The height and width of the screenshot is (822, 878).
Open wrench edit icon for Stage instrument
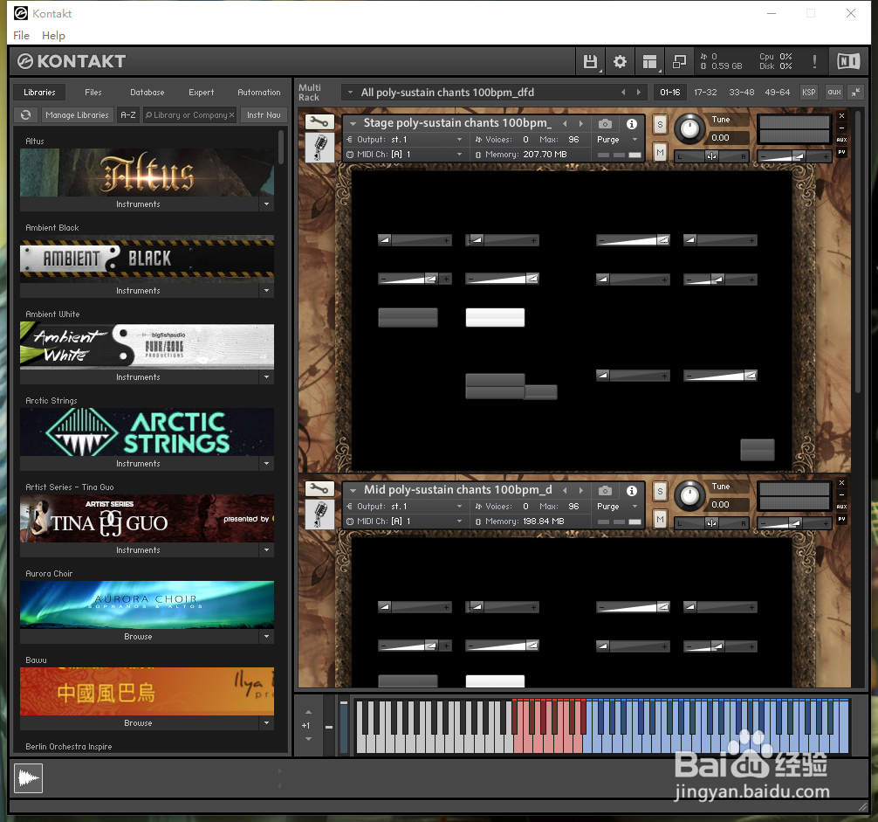319,121
